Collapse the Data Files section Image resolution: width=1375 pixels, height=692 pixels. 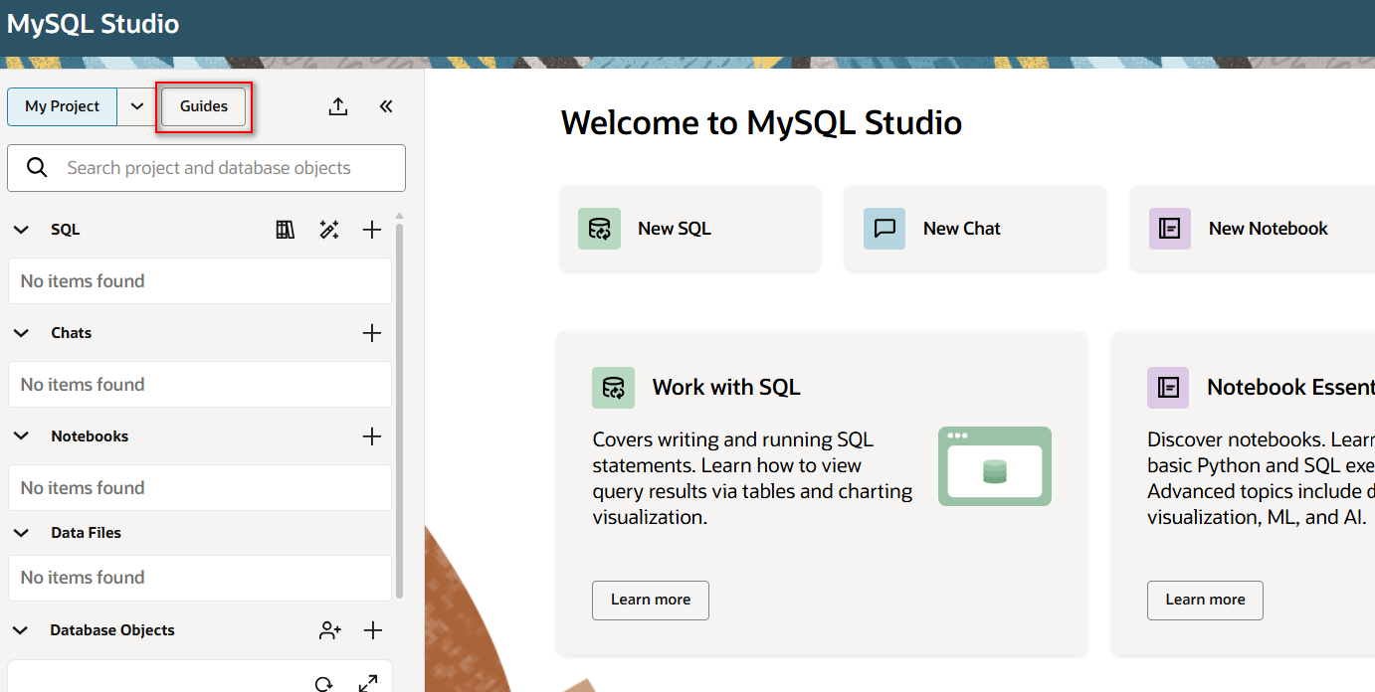point(22,533)
